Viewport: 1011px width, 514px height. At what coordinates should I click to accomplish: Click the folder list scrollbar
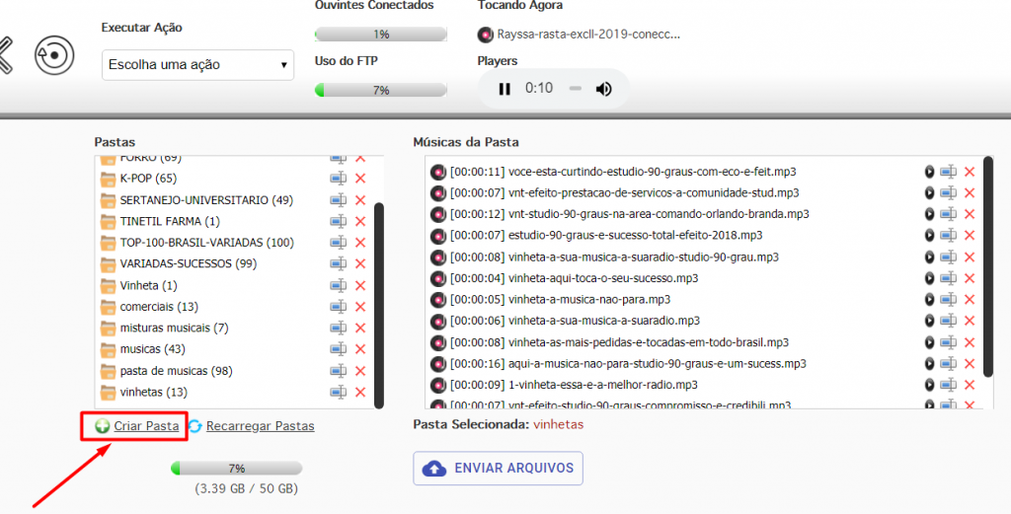coord(379,305)
